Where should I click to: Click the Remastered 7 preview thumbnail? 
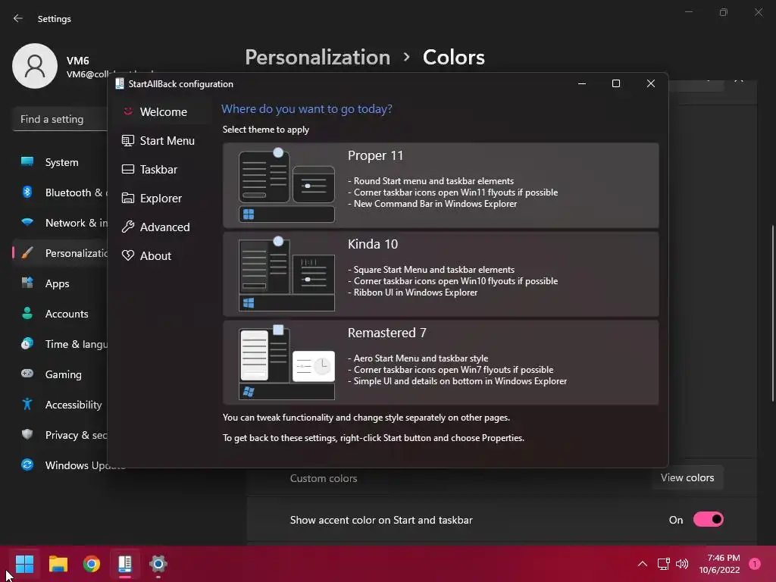click(x=286, y=362)
